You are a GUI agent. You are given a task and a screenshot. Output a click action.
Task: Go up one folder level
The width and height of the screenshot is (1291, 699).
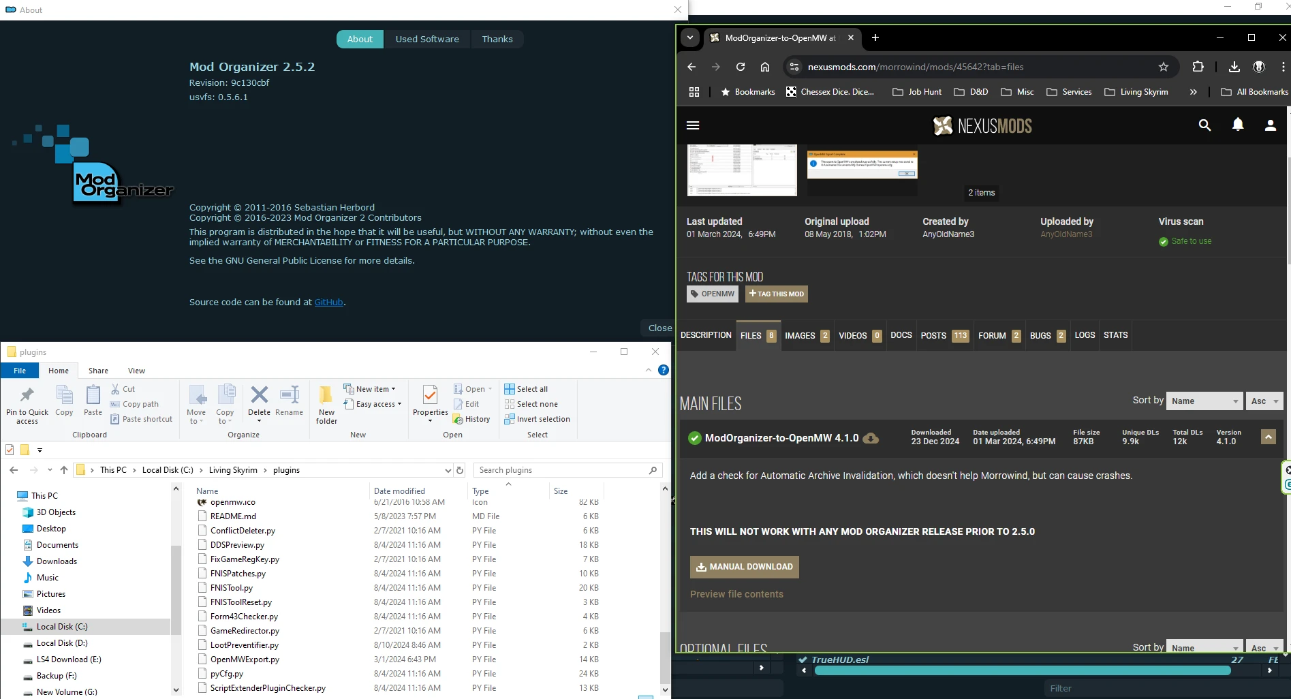64,470
